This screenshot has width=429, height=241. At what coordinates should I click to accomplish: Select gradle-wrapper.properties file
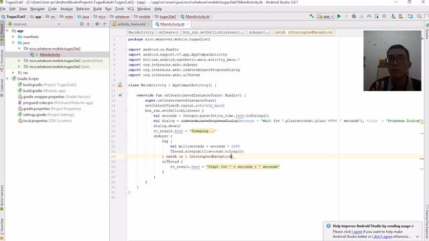(54, 96)
